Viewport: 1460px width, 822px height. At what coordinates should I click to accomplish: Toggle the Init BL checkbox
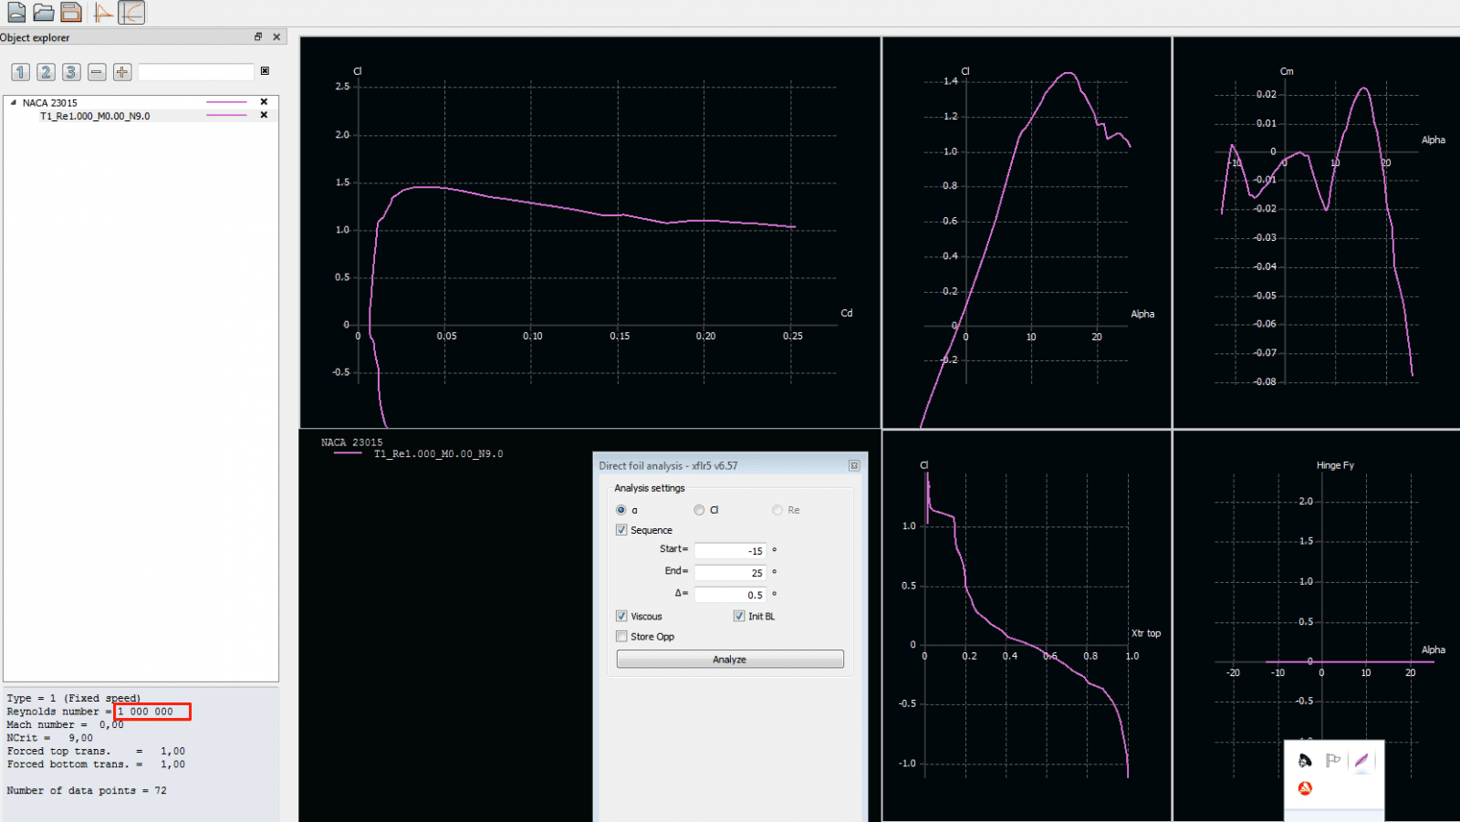tap(739, 616)
